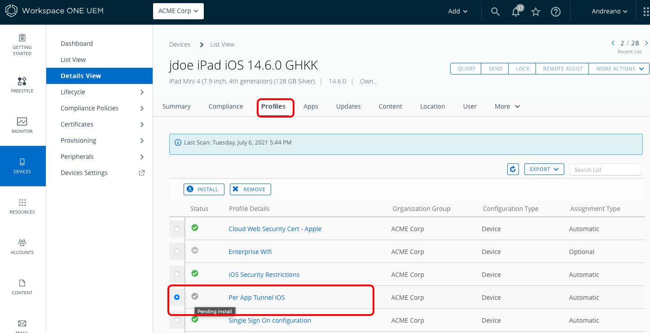Switch to the Compliance tab

[x=226, y=106]
